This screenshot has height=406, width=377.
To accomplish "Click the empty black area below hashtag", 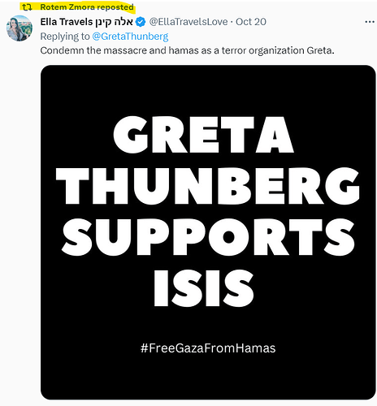I will tap(208, 376).
